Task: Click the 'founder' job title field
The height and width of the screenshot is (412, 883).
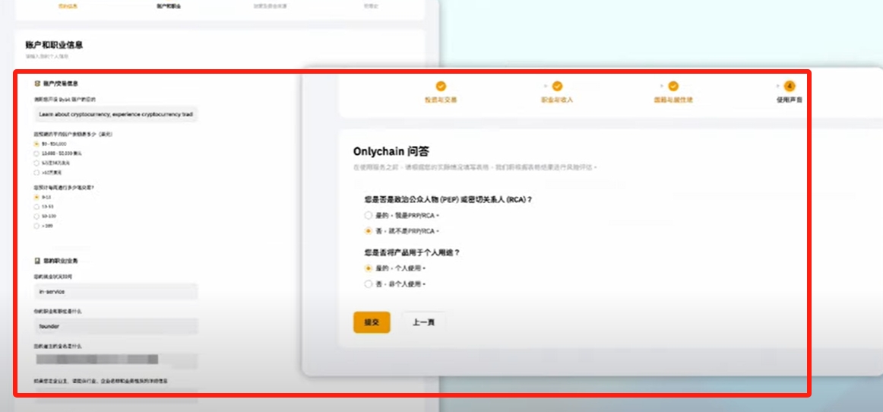Action: click(116, 326)
